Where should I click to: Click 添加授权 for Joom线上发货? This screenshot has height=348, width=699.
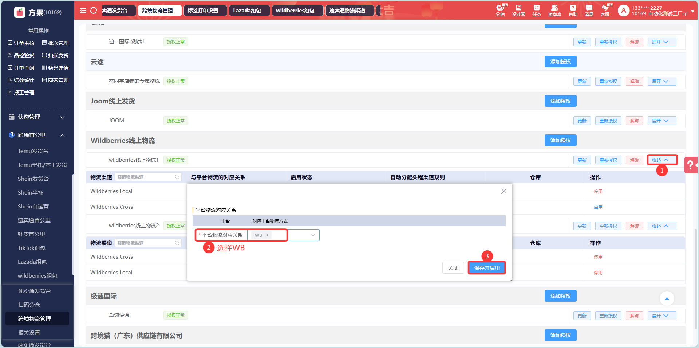coord(561,101)
